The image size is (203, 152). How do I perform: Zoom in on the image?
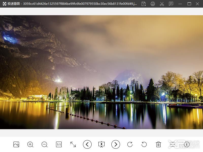click(30, 144)
